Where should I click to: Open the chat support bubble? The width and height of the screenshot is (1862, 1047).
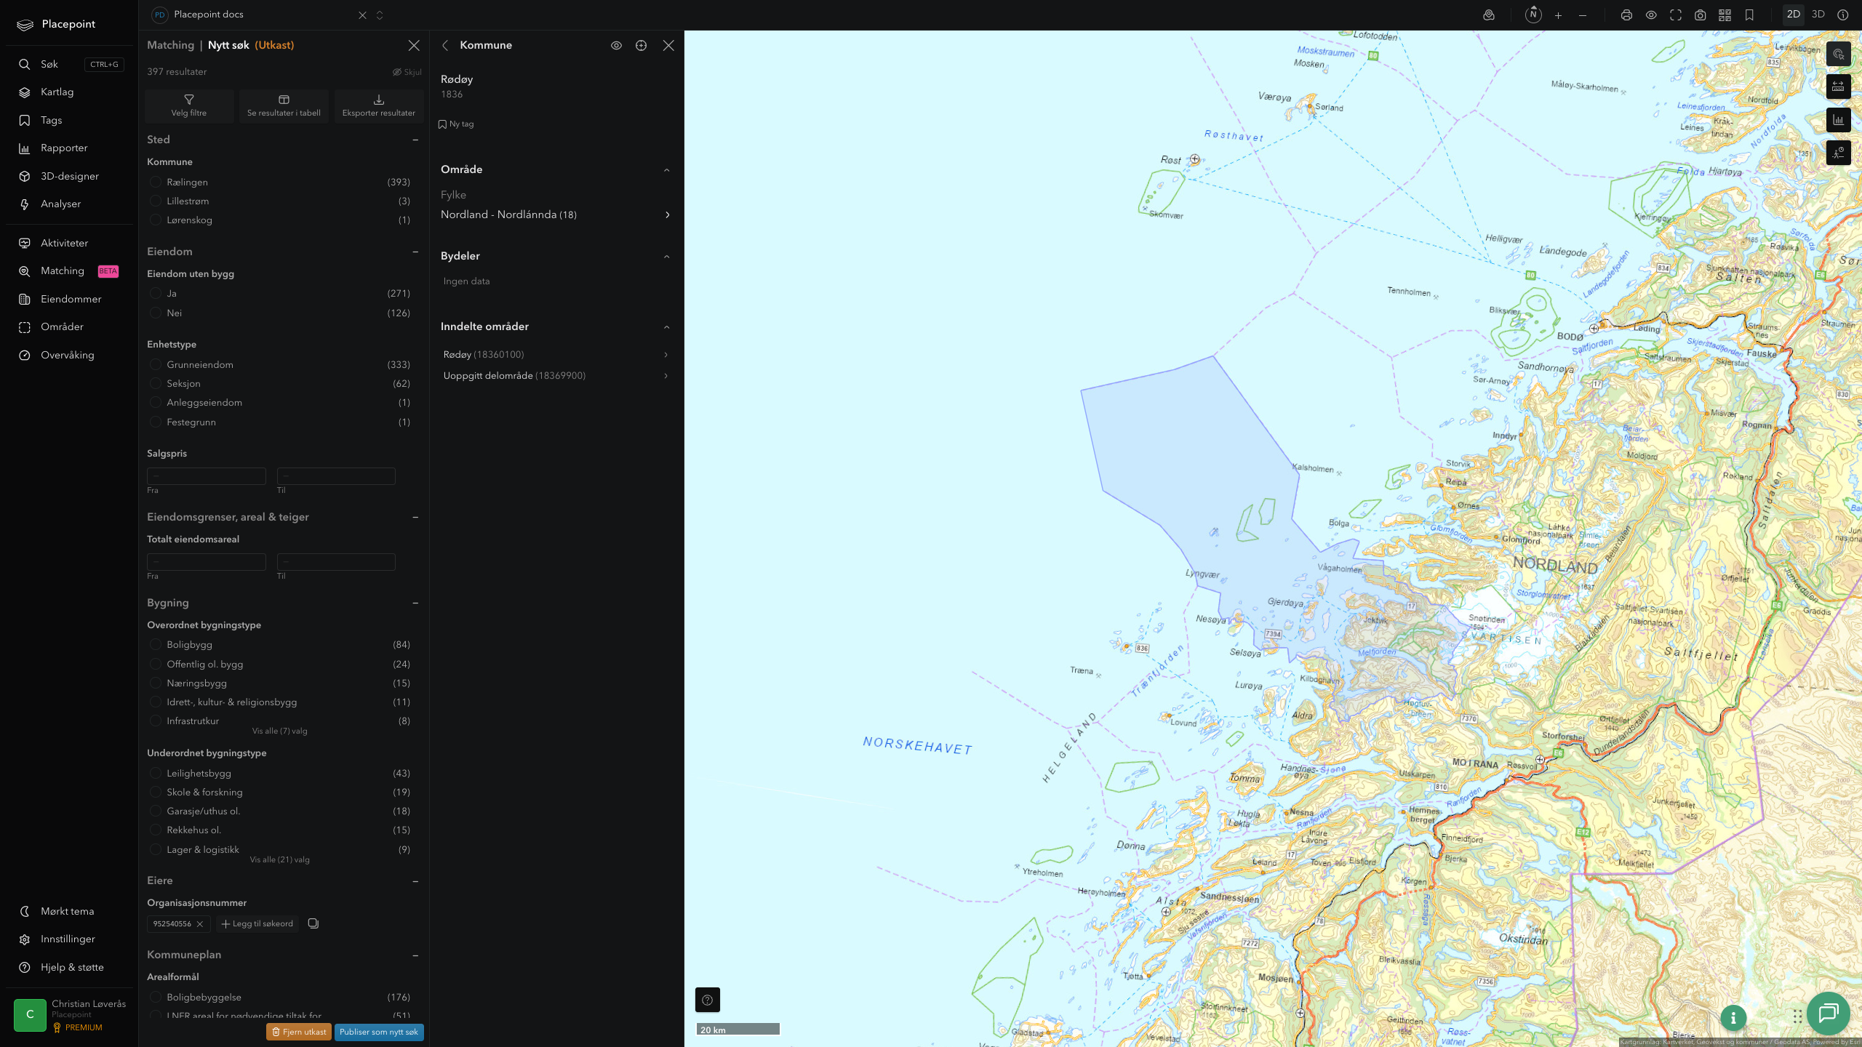coord(1829,1014)
